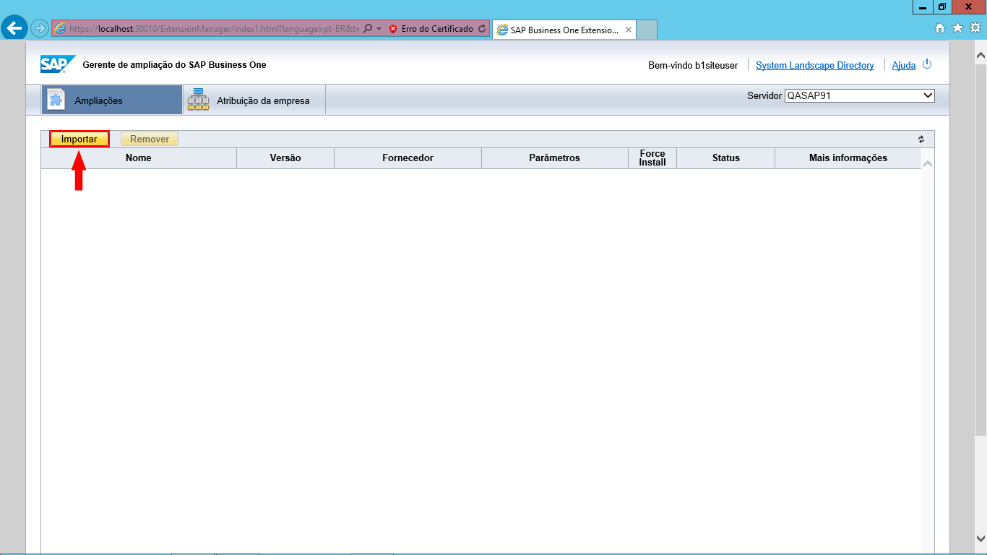Click the Versão column header
The height and width of the screenshot is (555, 987).
[285, 158]
